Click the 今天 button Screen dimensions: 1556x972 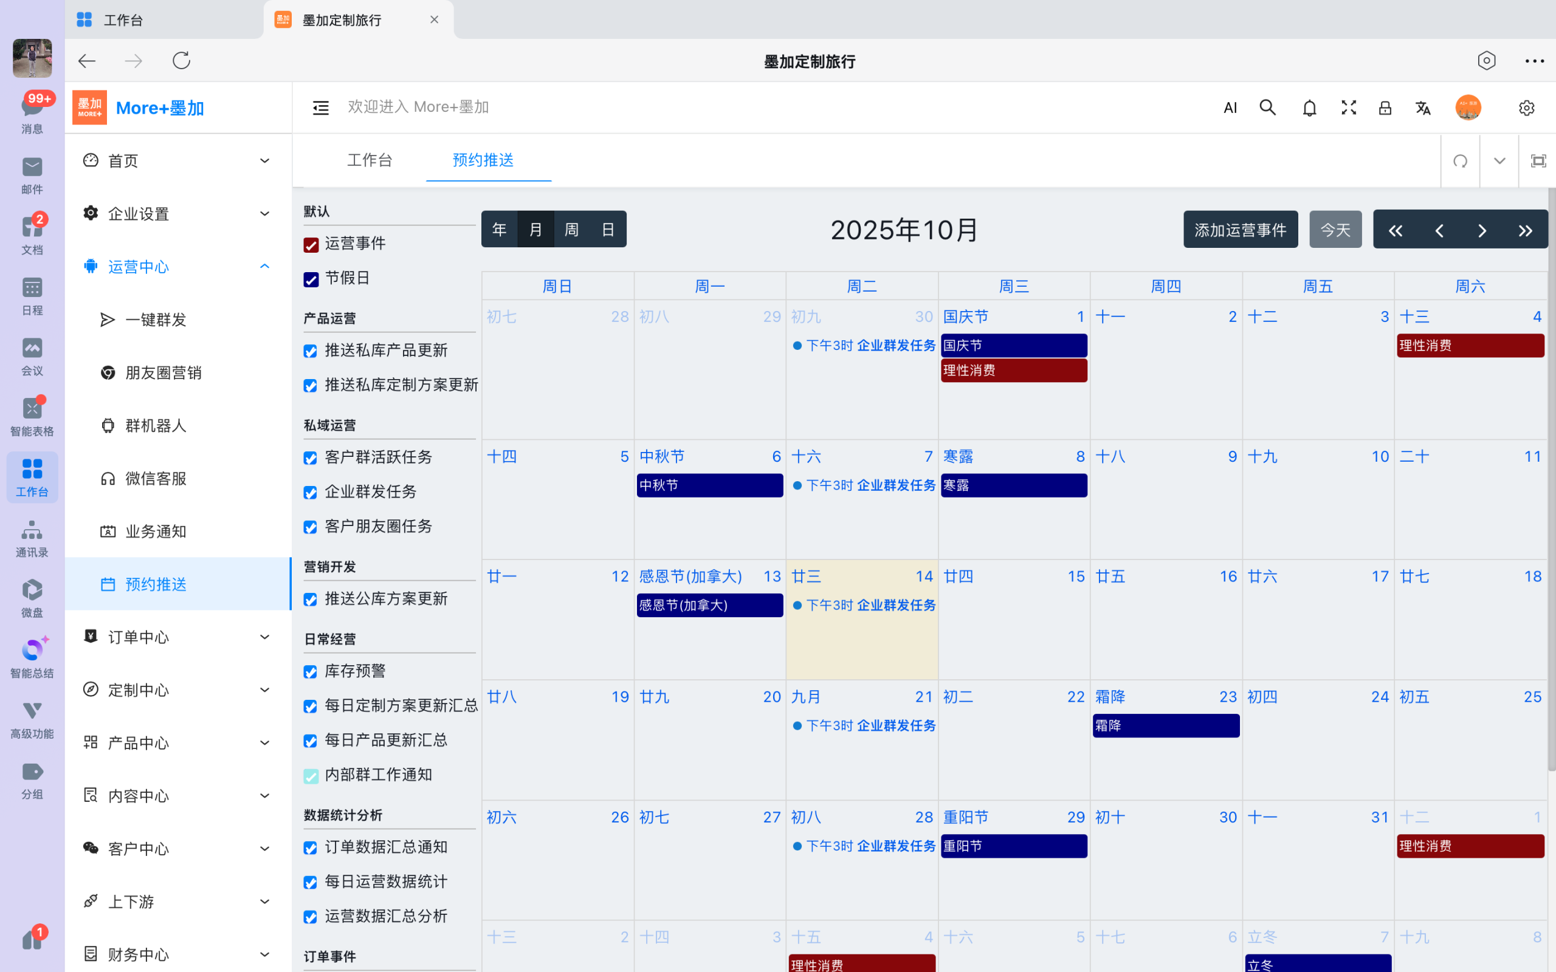[1335, 230]
